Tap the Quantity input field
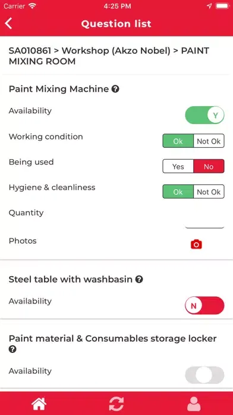The height and width of the screenshot is (415, 233). pyautogui.click(x=204, y=222)
